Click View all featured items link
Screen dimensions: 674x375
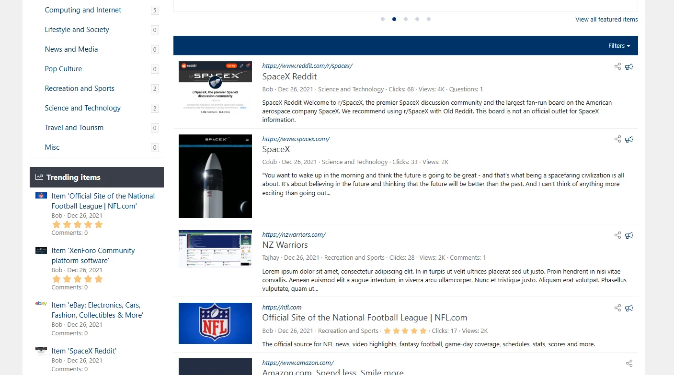pyautogui.click(x=606, y=20)
